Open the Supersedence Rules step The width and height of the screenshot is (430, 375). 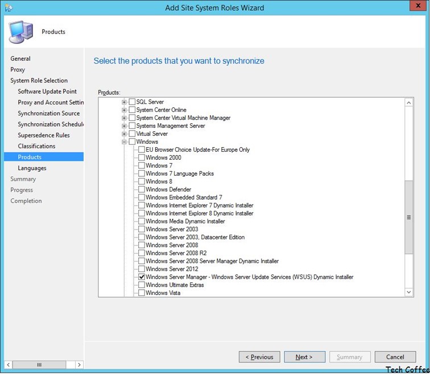click(44, 135)
